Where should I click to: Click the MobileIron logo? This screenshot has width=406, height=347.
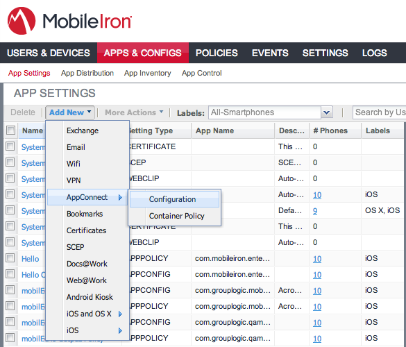[x=69, y=21]
